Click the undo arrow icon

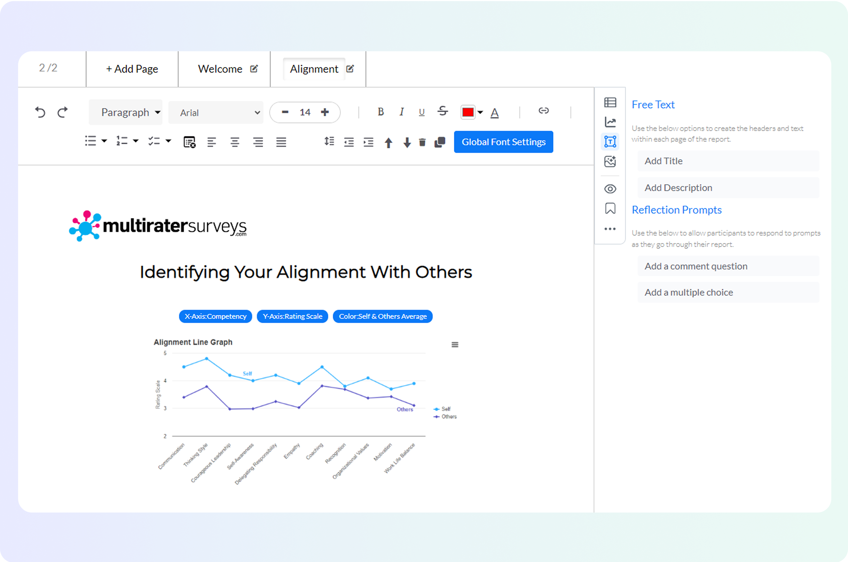(40, 113)
